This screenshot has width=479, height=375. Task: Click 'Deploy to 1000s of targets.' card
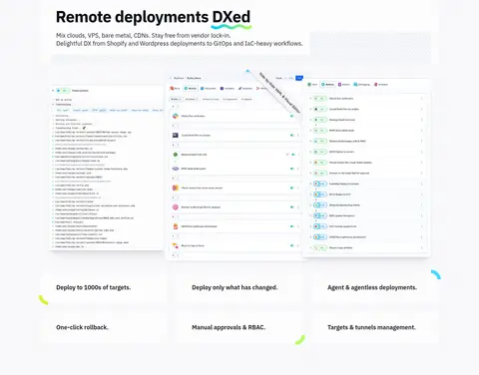click(x=103, y=288)
